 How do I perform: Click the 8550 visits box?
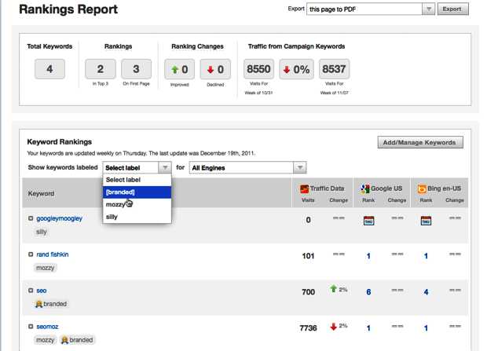click(x=258, y=69)
